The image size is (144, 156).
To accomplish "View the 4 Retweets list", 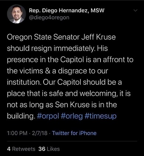I will pos(21,149).
